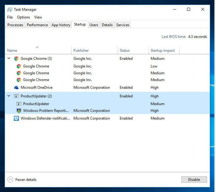Click the Windows Problem Reporting icon
Image resolution: width=216 pixels, height=192 pixels.
point(19,111)
